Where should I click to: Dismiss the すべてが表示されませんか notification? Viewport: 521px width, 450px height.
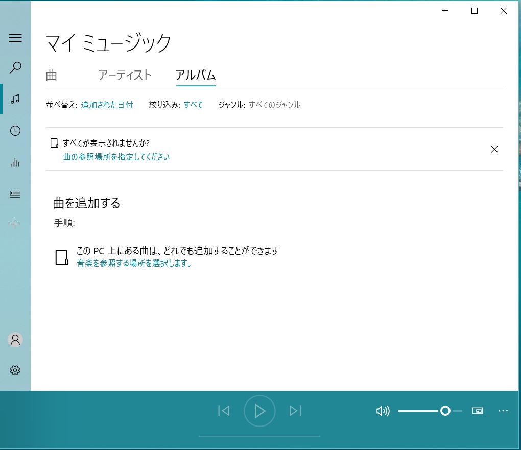coord(494,149)
